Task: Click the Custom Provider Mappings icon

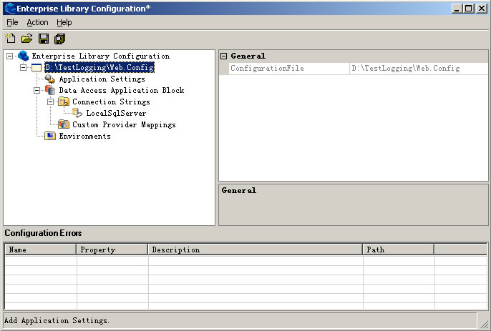Action: coord(64,124)
